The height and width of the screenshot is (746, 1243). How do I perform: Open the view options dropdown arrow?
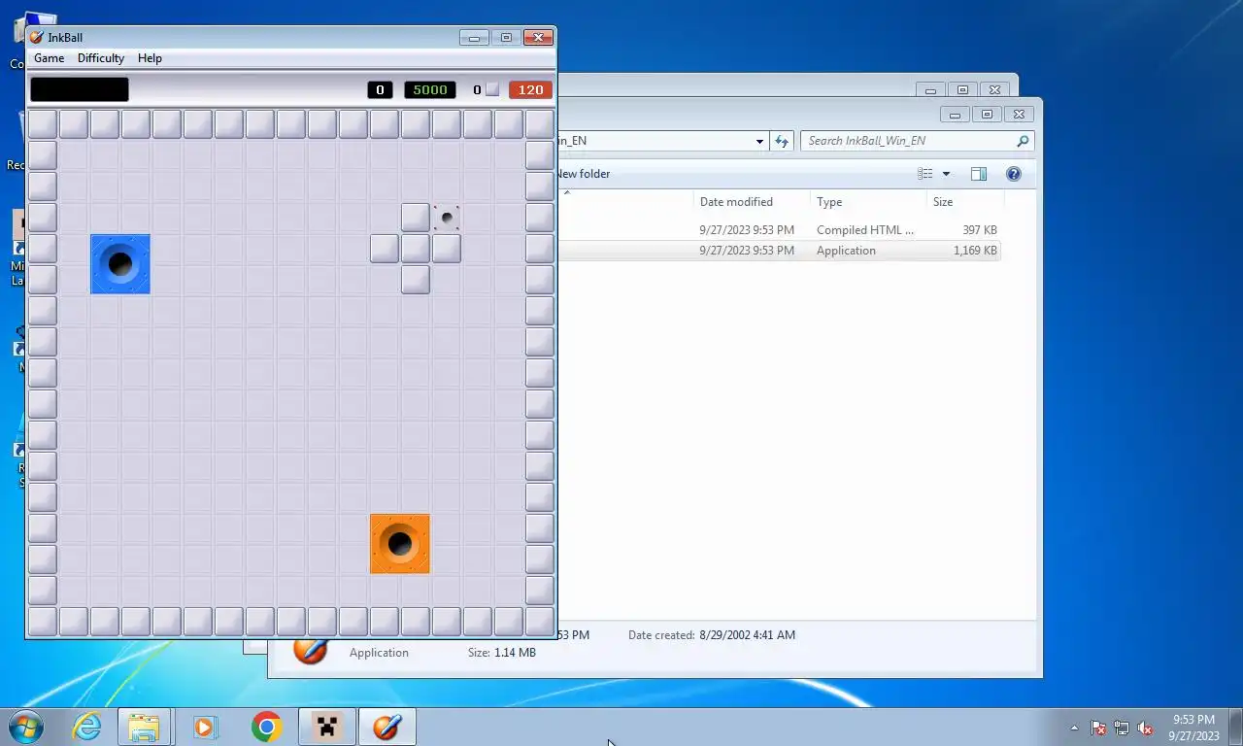946,174
